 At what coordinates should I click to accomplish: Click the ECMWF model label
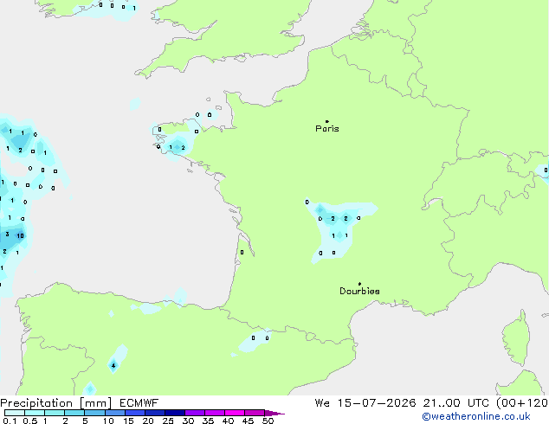139,403
